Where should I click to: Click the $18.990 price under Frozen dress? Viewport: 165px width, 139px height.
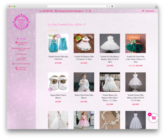(58, 63)
